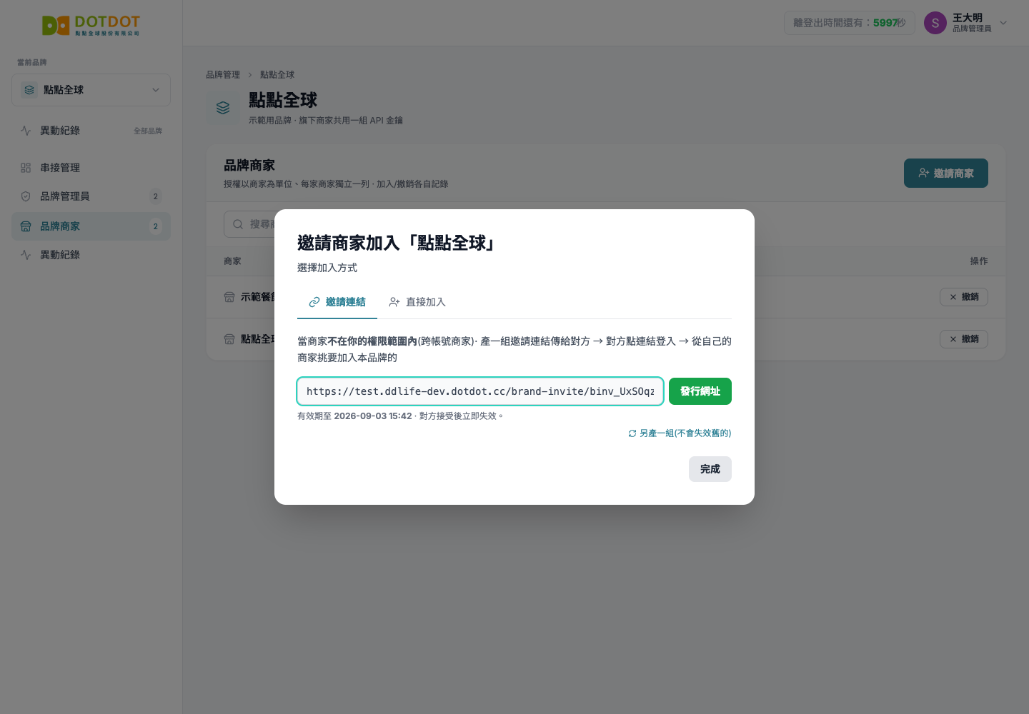
Task: Revoke the first merchant with 撤銷
Action: [x=964, y=297]
